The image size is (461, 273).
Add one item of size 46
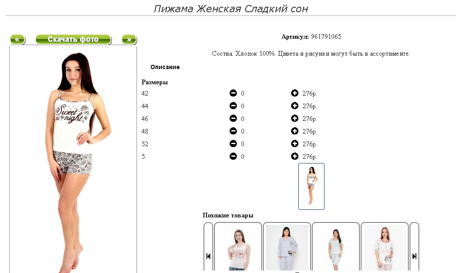(295, 118)
